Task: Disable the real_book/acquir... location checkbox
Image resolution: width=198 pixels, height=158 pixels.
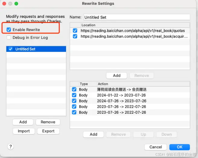Action: click(x=75, y=36)
